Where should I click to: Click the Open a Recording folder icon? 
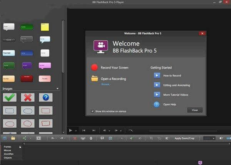click(x=95, y=79)
